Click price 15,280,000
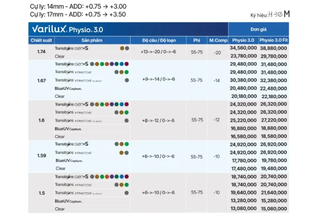This screenshot has width=309, height=216. click(274, 201)
